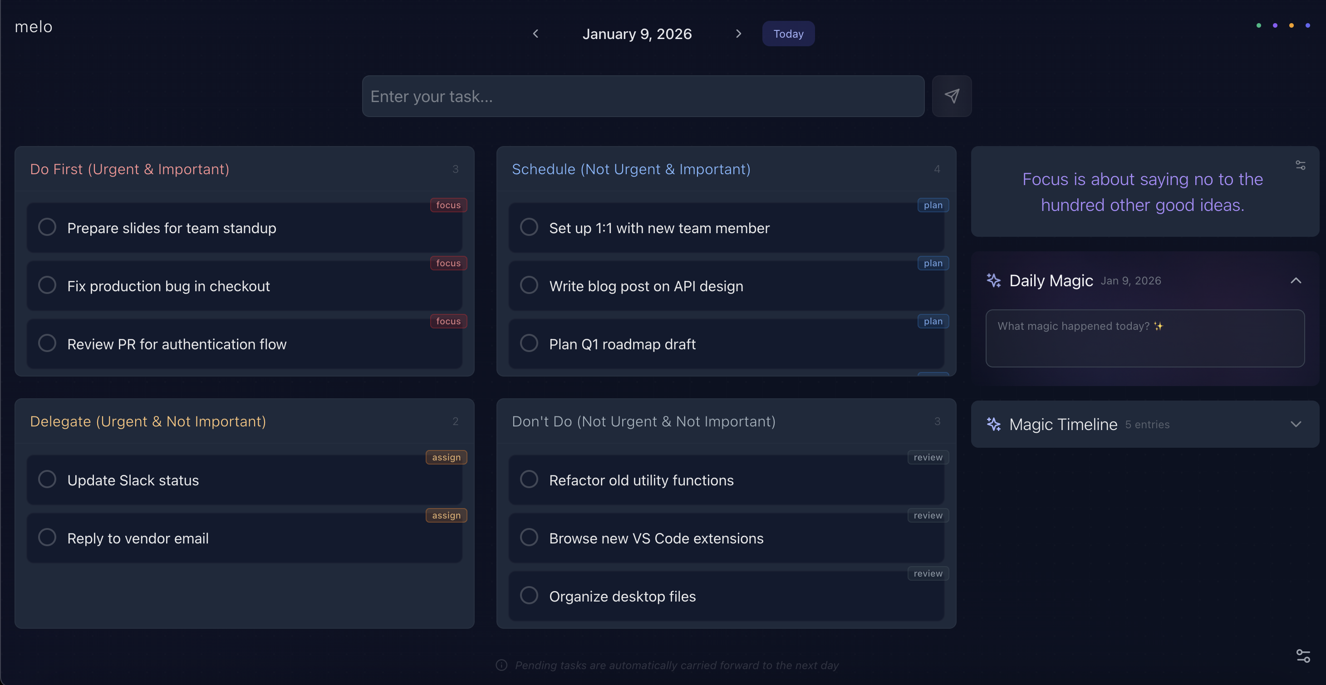
Task: Click the Magic Timeline sparkle icon
Action: click(x=993, y=424)
